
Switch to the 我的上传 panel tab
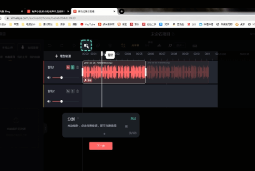(x=22, y=57)
